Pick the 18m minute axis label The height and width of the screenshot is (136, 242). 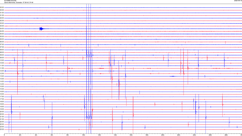(x=147, y=135)
